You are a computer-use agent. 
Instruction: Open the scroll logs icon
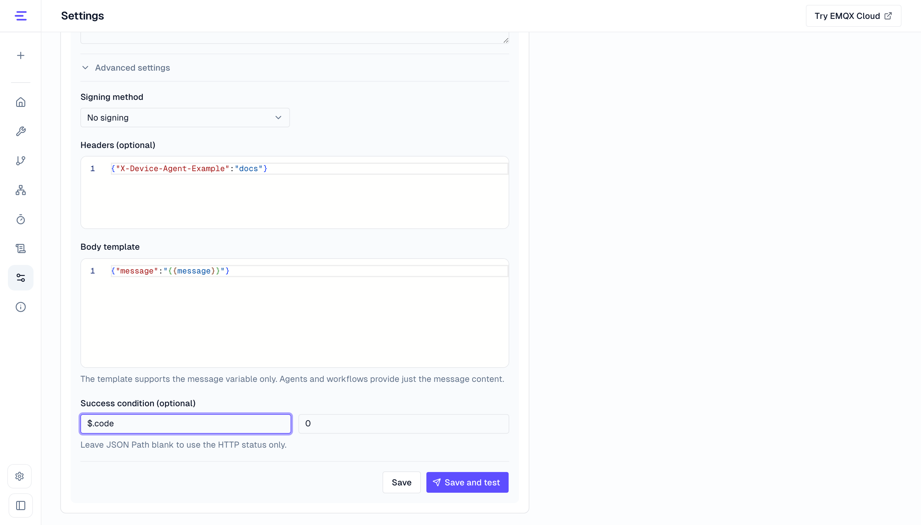[x=20, y=248]
